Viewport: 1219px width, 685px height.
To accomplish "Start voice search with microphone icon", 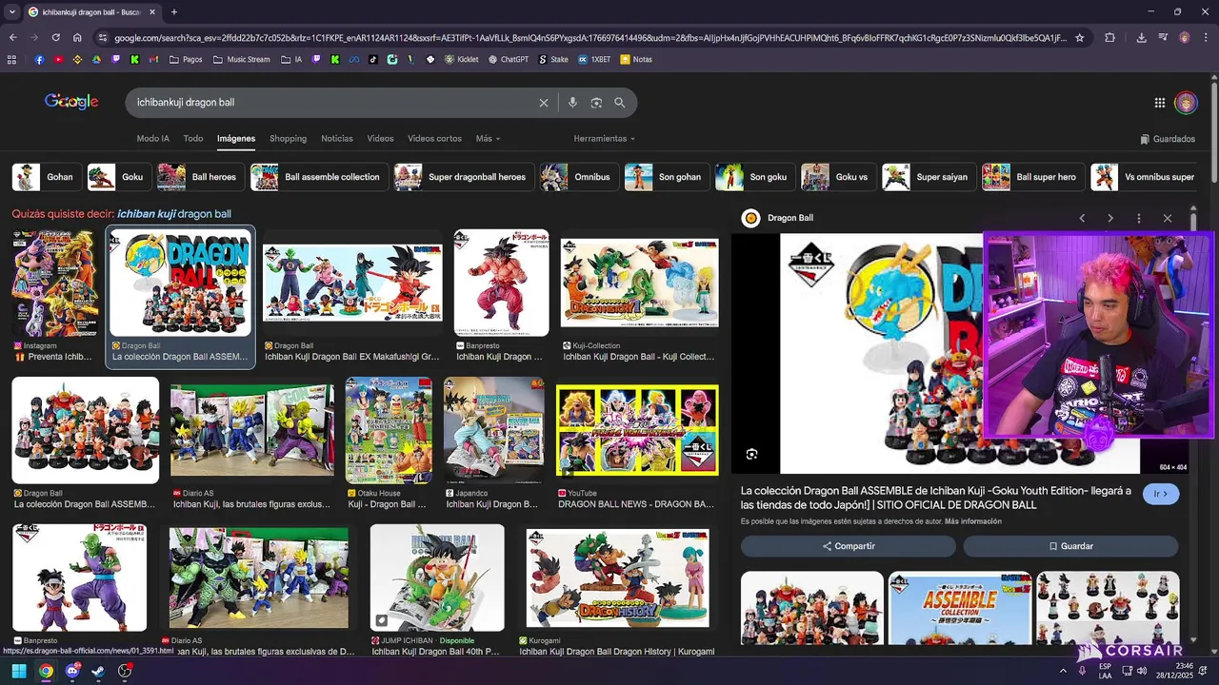I will click(x=572, y=103).
